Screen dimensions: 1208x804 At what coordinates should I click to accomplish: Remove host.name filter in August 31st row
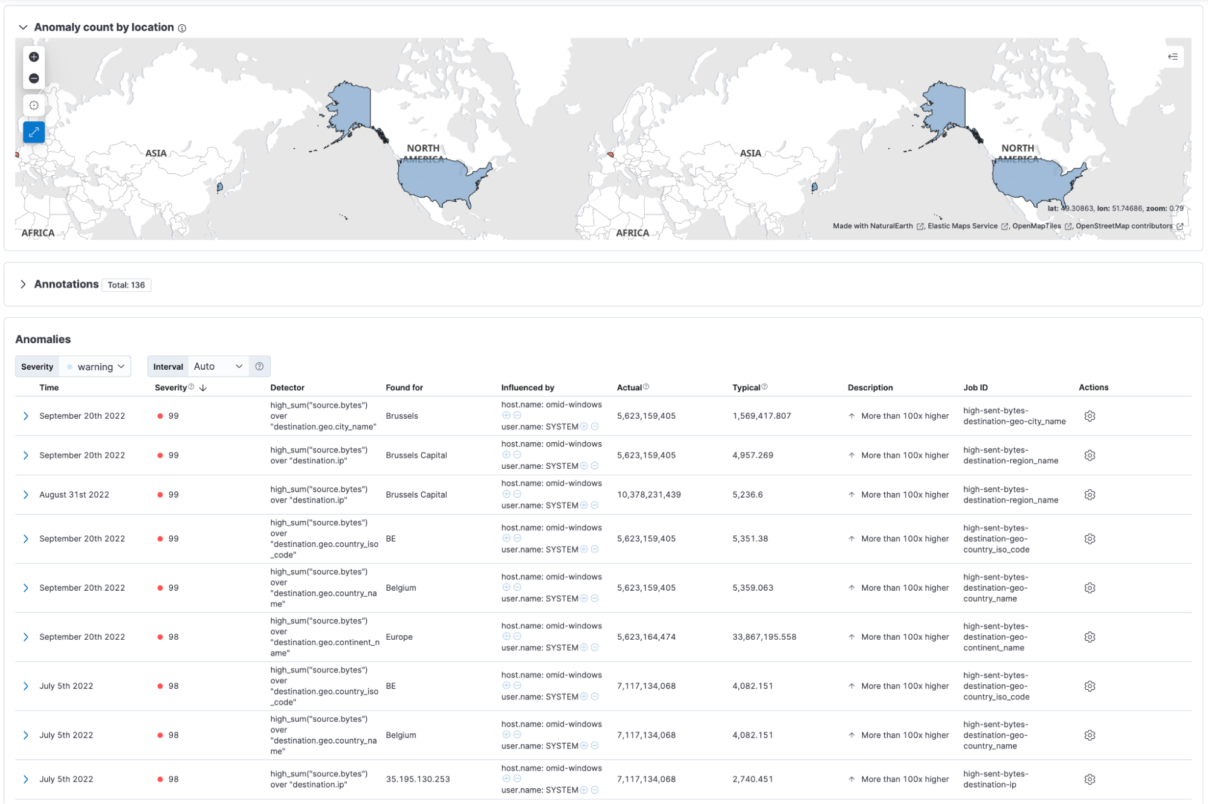coord(517,494)
